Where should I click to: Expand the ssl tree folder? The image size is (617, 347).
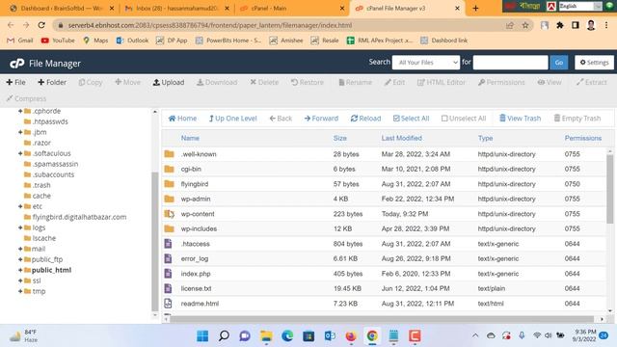point(20,280)
